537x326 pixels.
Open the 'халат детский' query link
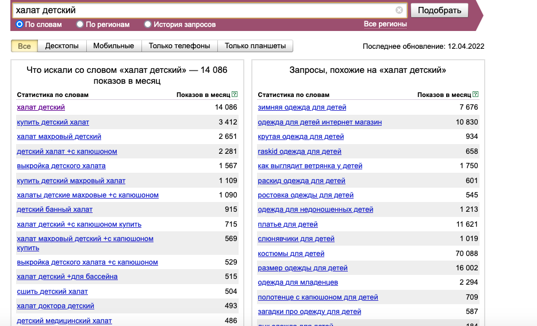41,107
